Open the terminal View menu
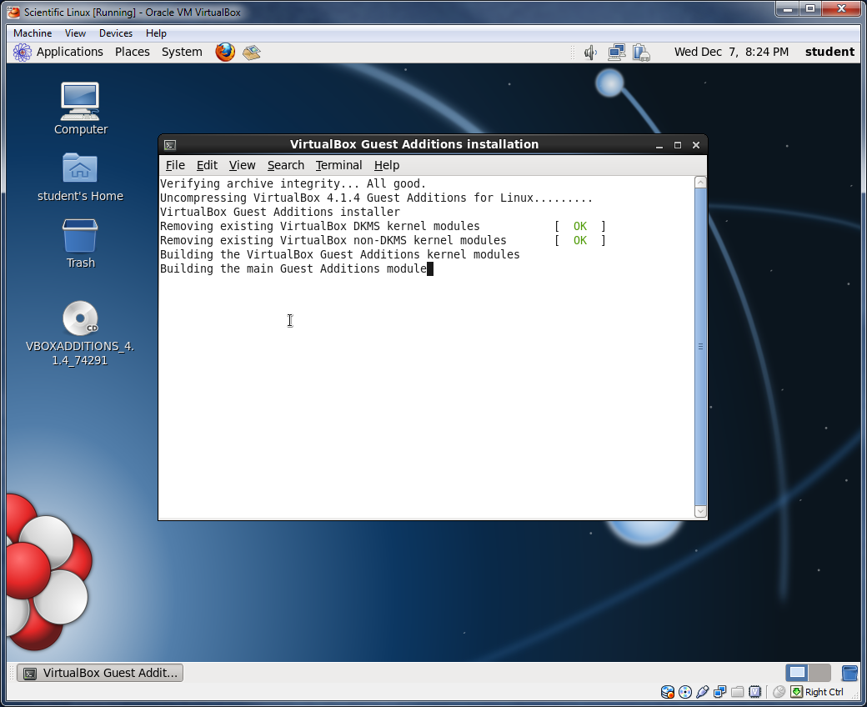 tap(243, 165)
